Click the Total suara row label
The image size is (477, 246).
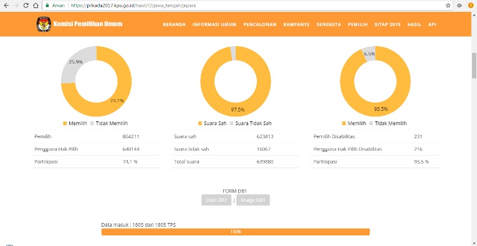point(186,162)
